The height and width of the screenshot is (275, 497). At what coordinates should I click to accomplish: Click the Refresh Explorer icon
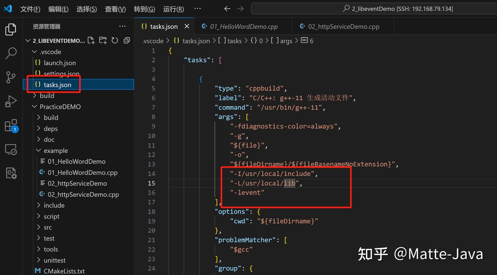[115, 40]
